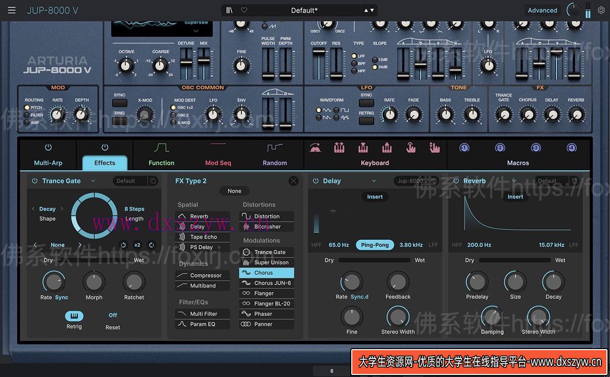Click the single pointing finger icon
This screenshot has height=377, width=610.
coord(411,147)
